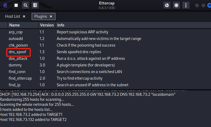
Task: Sort plugins by Name column
Action: [x=15, y=25]
